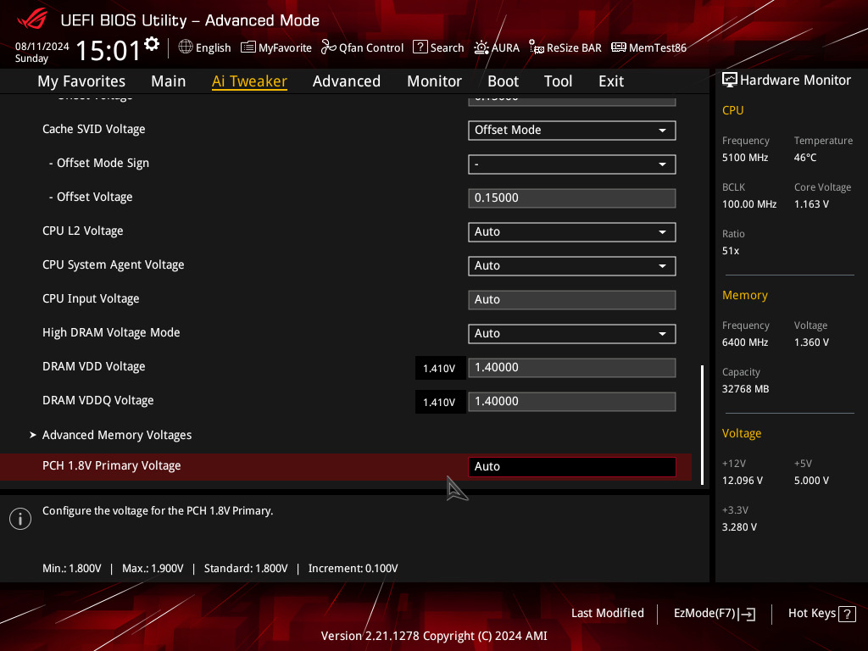Click the EzMode(F7) button label
Viewport: 868px width, 651px height.
coord(704,614)
